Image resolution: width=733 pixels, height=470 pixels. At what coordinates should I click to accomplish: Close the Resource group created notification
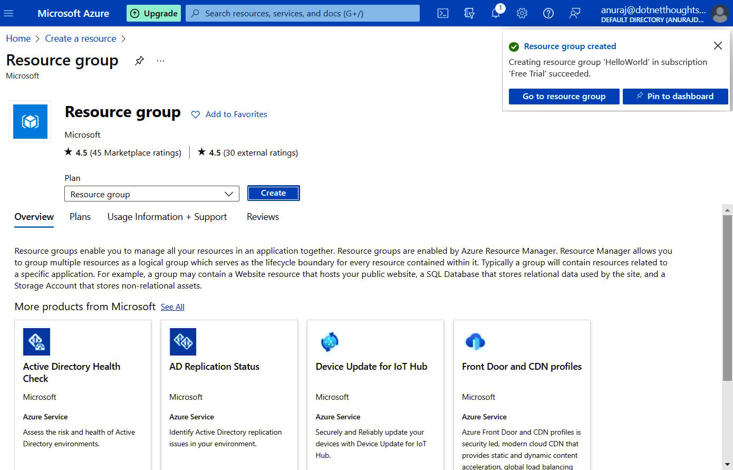click(718, 46)
